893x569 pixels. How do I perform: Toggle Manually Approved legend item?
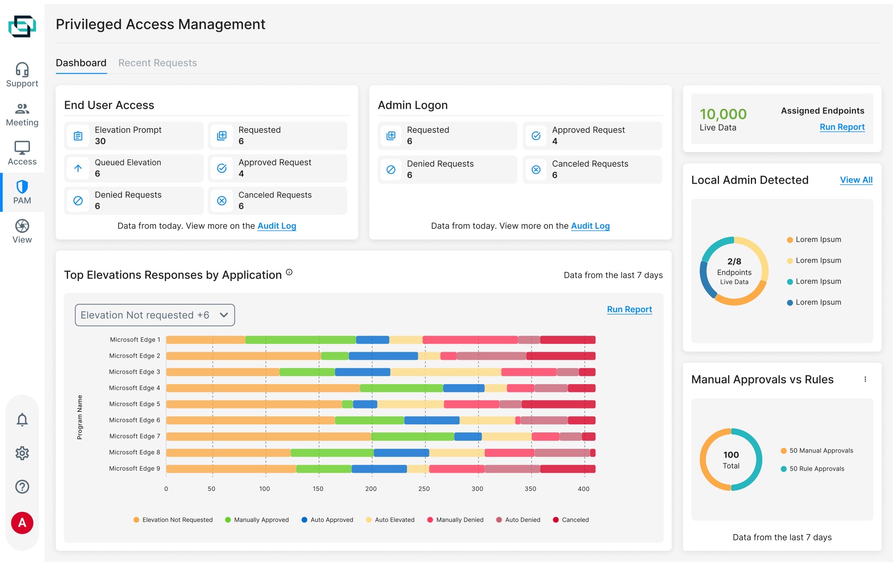[257, 520]
